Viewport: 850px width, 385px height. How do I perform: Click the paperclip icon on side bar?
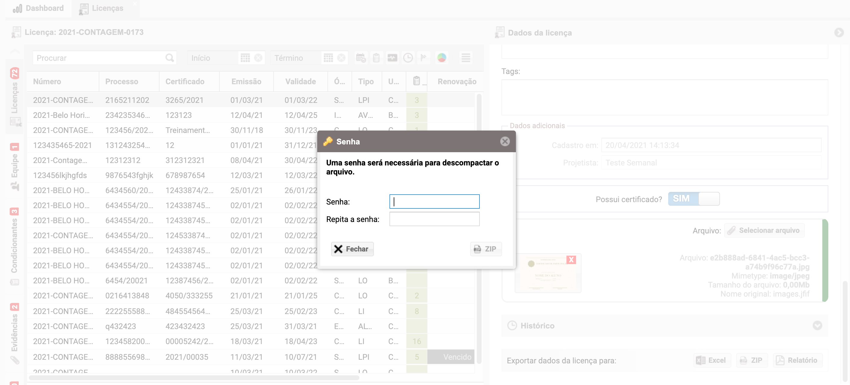point(14,360)
